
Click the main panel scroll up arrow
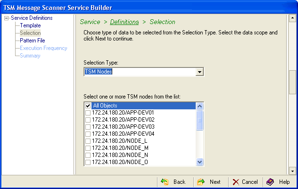coord(292,18)
